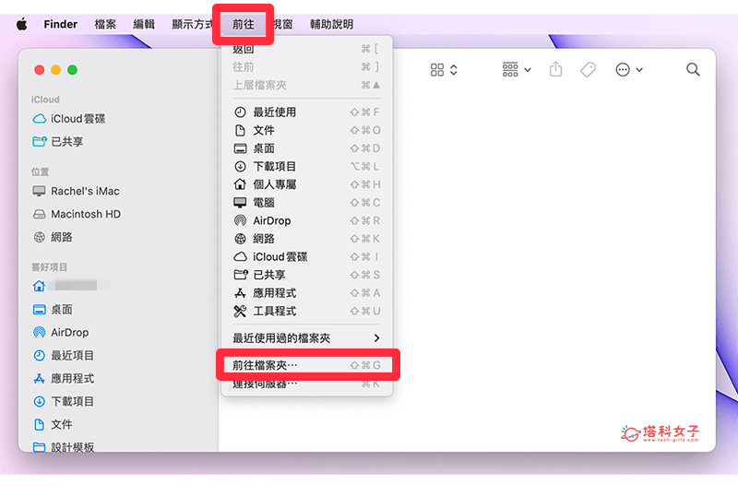The width and height of the screenshot is (738, 496).
Task: Choose 桌面 from the Go menu
Action: [x=306, y=148]
